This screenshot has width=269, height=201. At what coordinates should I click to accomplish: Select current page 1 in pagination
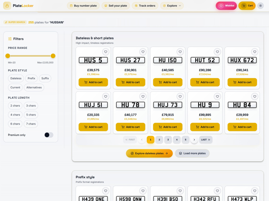[x=150, y=140]
